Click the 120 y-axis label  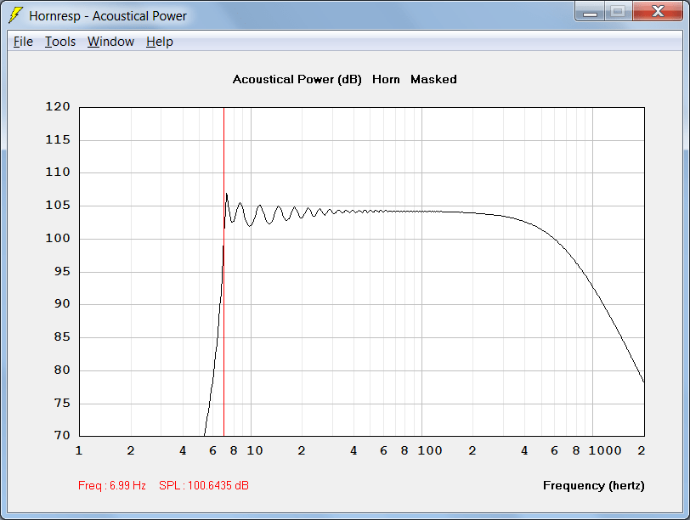tap(58, 106)
